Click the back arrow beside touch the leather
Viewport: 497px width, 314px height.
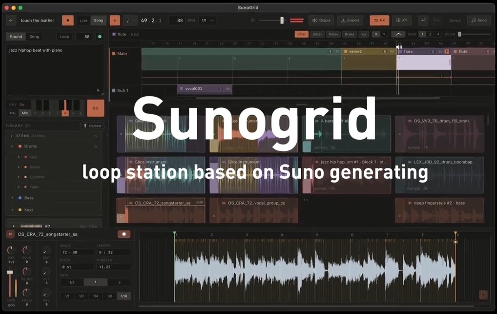(x=11, y=21)
